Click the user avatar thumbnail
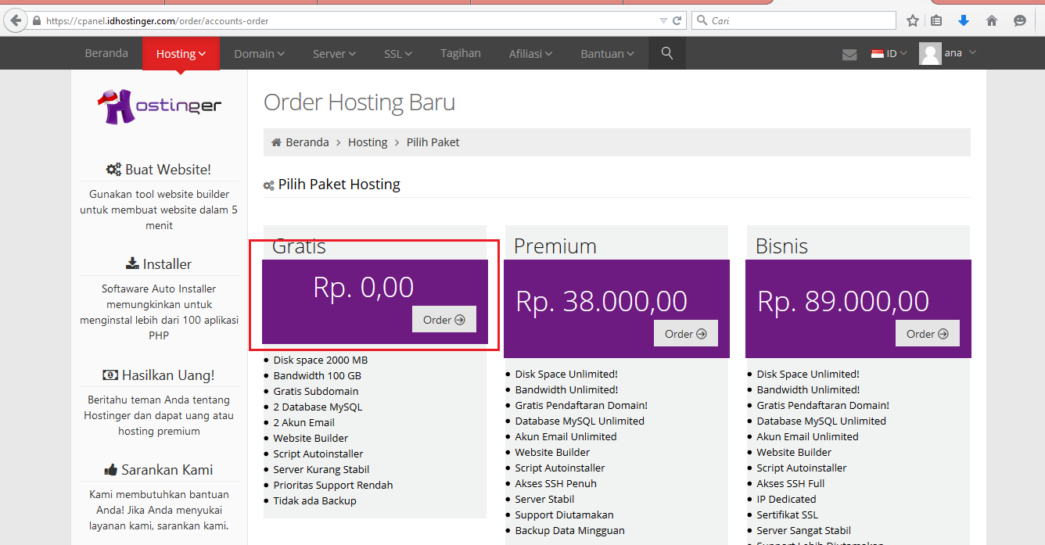Image resolution: width=1045 pixels, height=545 pixels. point(930,52)
